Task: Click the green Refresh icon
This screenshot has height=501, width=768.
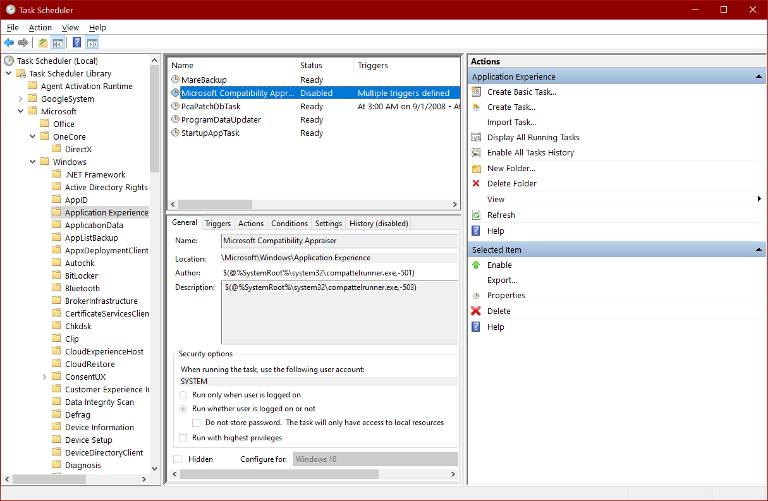Action: click(477, 215)
